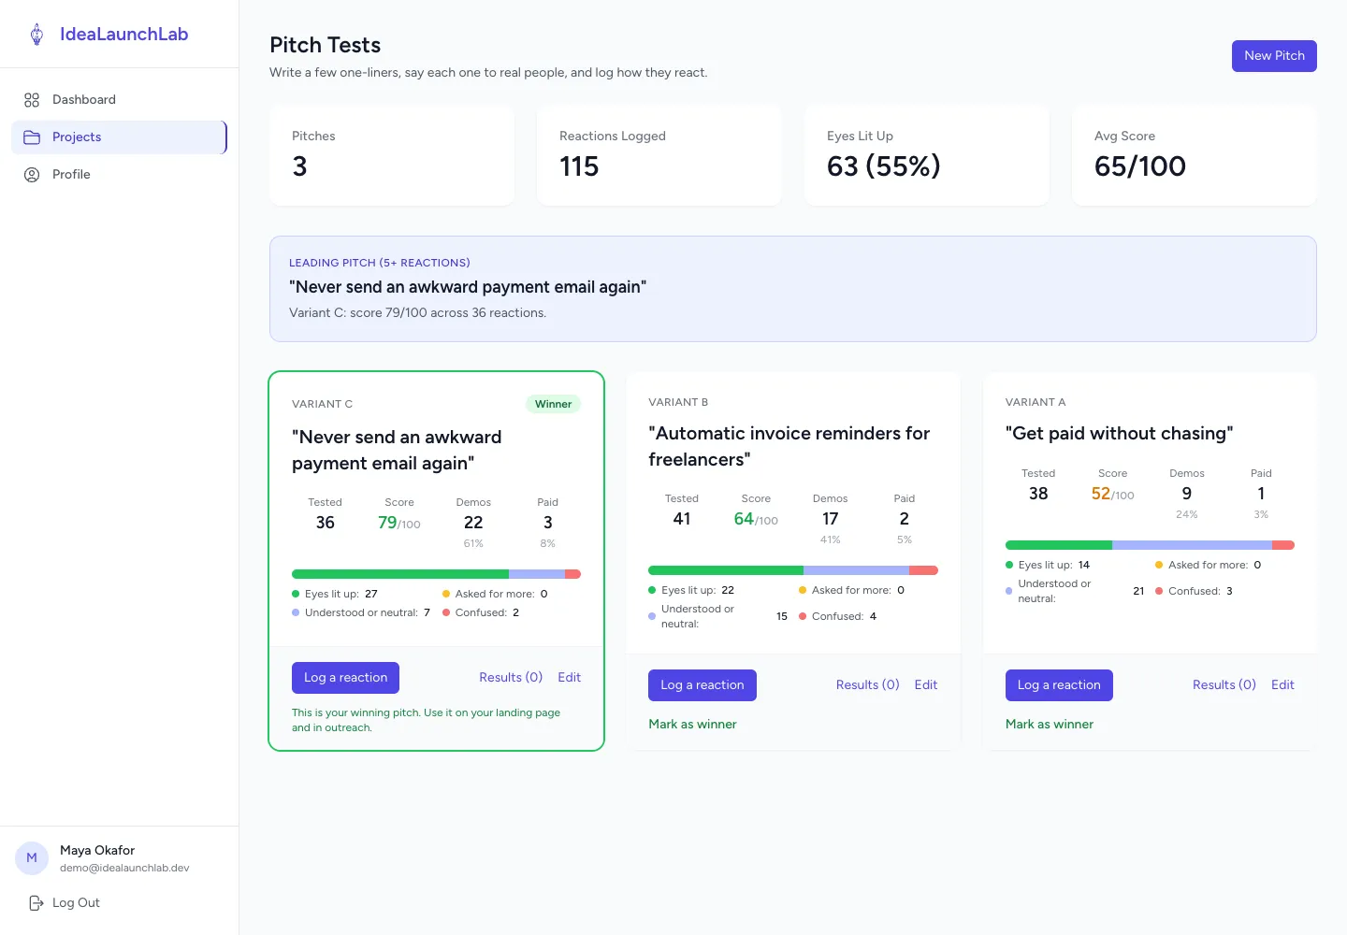Log a reaction for Variant A

pyautogui.click(x=1059, y=685)
